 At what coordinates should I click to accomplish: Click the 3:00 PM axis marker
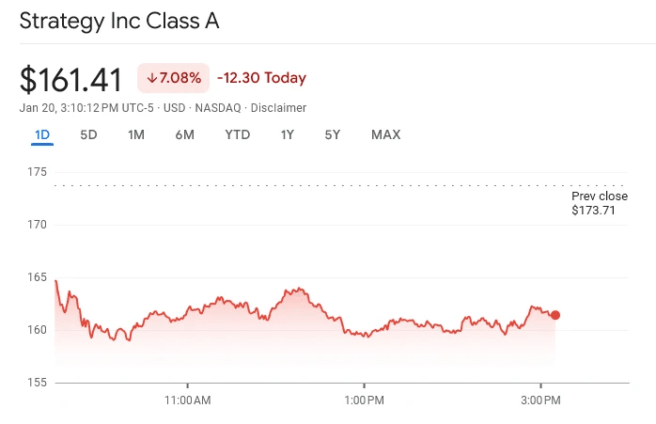coord(540,400)
